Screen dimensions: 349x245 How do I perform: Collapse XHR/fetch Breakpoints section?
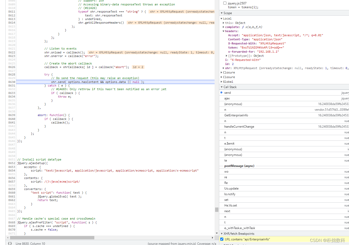pyautogui.click(x=222, y=234)
